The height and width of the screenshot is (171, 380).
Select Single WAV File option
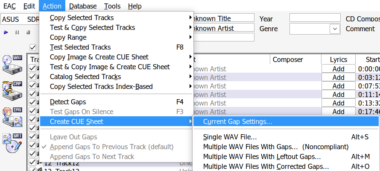pos(230,137)
